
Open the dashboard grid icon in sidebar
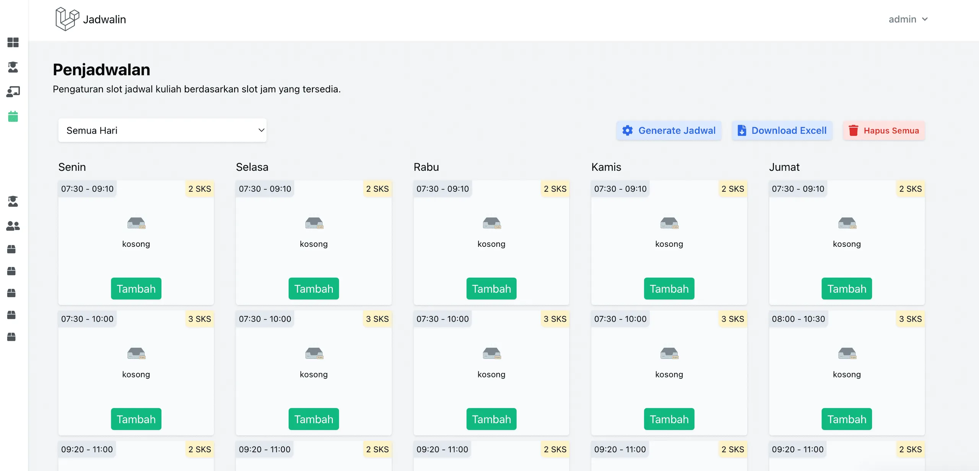[x=13, y=42]
